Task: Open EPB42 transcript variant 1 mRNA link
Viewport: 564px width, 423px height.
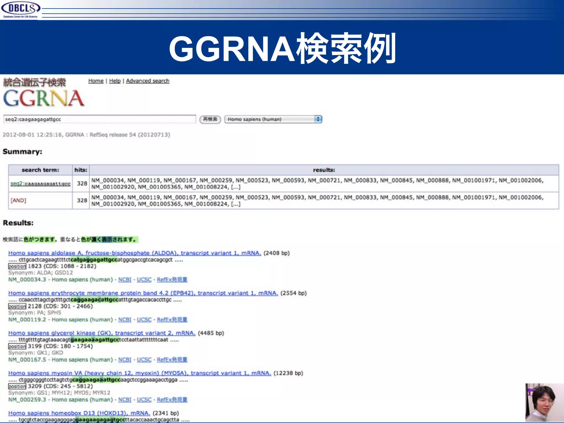Action: pos(143,293)
